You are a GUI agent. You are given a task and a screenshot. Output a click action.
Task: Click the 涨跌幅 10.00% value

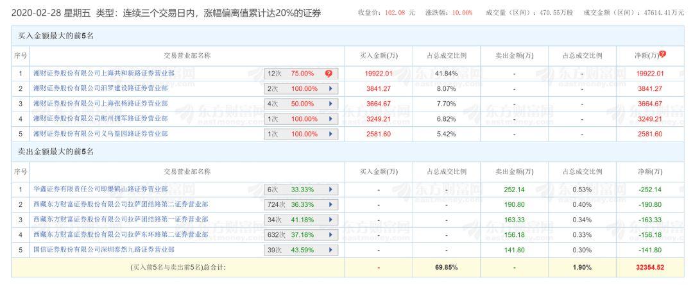(462, 13)
